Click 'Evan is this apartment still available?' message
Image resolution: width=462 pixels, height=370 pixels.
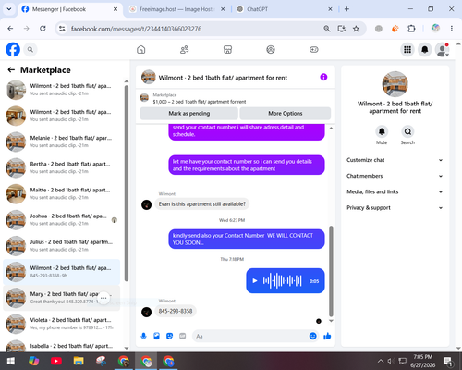pos(202,204)
